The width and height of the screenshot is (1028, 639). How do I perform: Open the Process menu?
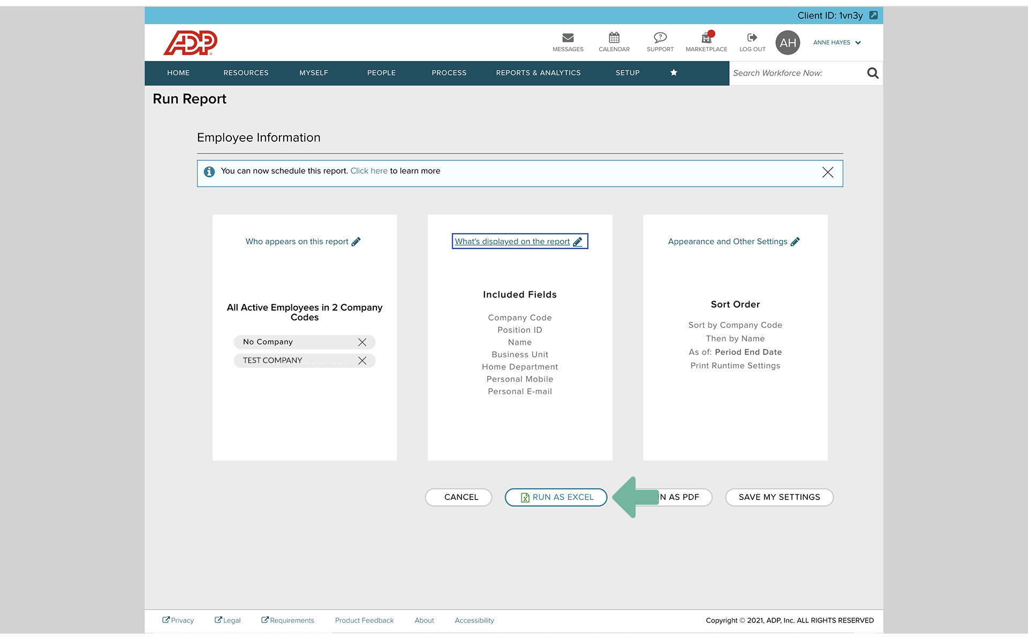[x=449, y=73]
